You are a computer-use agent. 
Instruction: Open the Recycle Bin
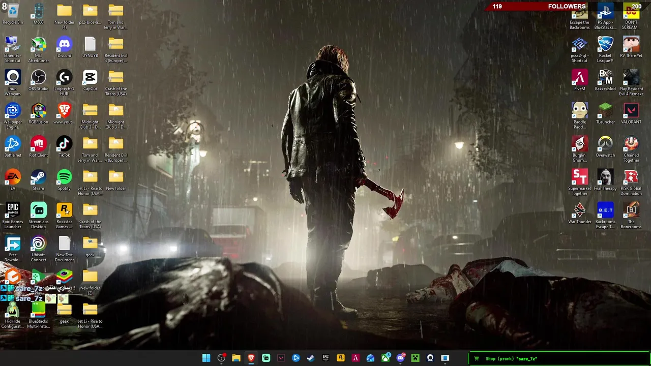(x=13, y=14)
